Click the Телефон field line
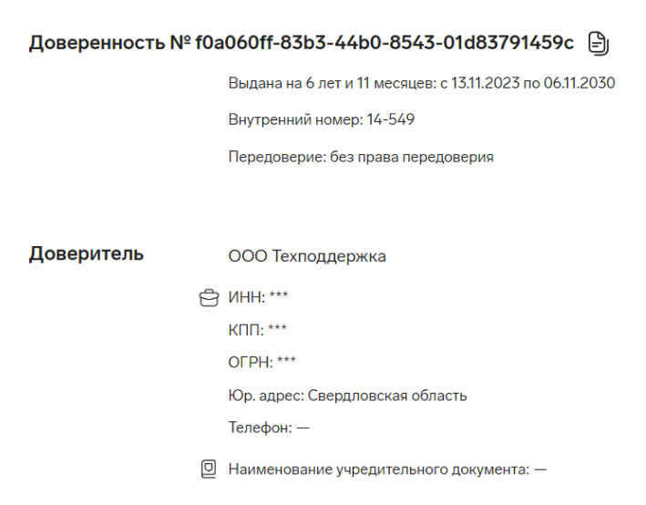Viewport: 646px width, 505px height. click(x=269, y=428)
